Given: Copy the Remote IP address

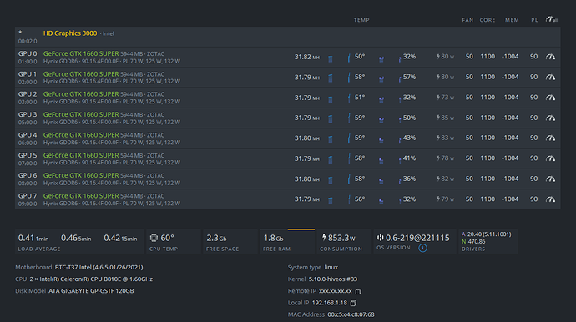Looking at the screenshot, I should pyautogui.click(x=358, y=291).
